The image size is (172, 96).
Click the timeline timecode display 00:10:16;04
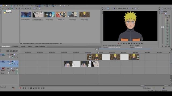[x=12, y=51]
